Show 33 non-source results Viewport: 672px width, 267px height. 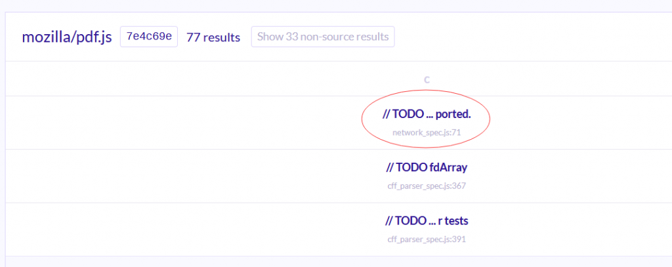pos(323,37)
